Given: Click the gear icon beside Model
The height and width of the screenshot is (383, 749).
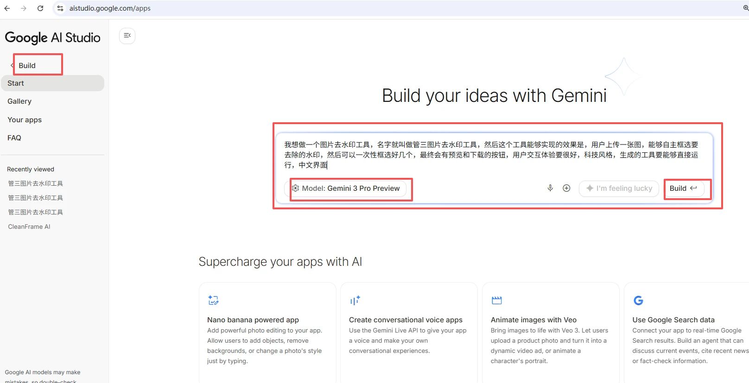Looking at the screenshot, I should pyautogui.click(x=295, y=188).
